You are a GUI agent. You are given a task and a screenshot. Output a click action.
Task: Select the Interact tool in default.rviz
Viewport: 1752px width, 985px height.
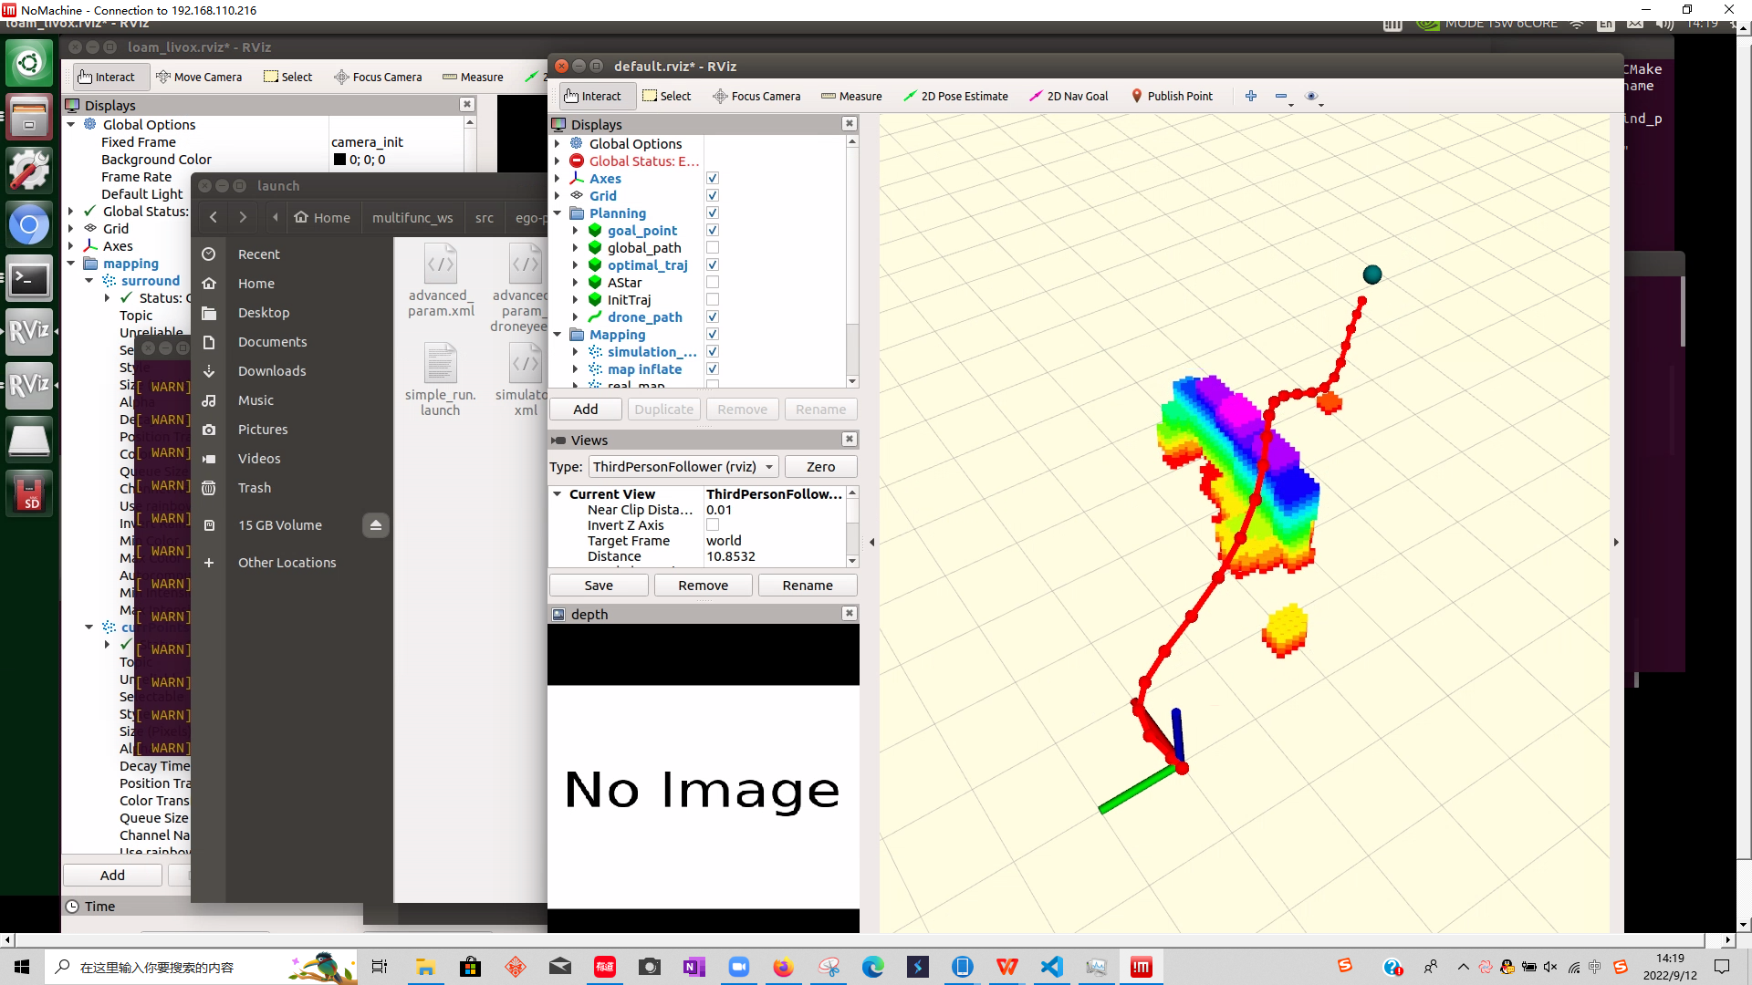pos(592,96)
